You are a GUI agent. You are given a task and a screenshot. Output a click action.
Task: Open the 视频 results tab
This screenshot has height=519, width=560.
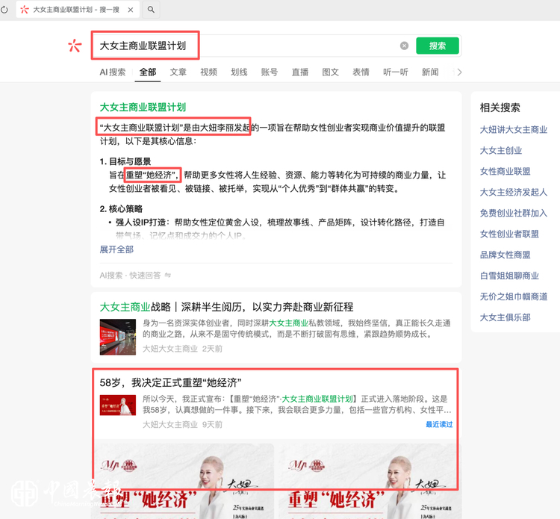(x=208, y=72)
